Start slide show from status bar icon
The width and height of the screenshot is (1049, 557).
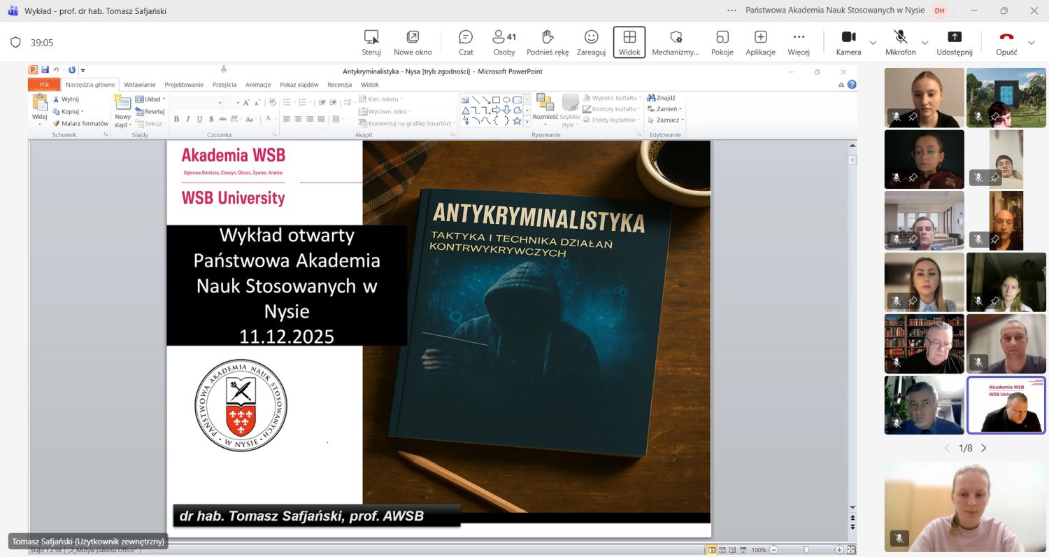743,549
